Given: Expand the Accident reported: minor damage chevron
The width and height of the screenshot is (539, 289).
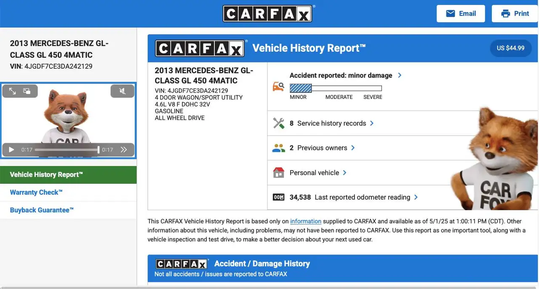Looking at the screenshot, I should [400, 75].
